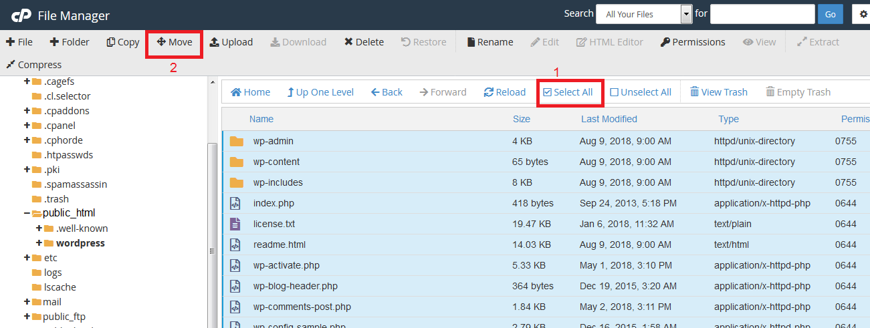Expand the wordpress subfolder
This screenshot has width=870, height=328.
click(39, 243)
